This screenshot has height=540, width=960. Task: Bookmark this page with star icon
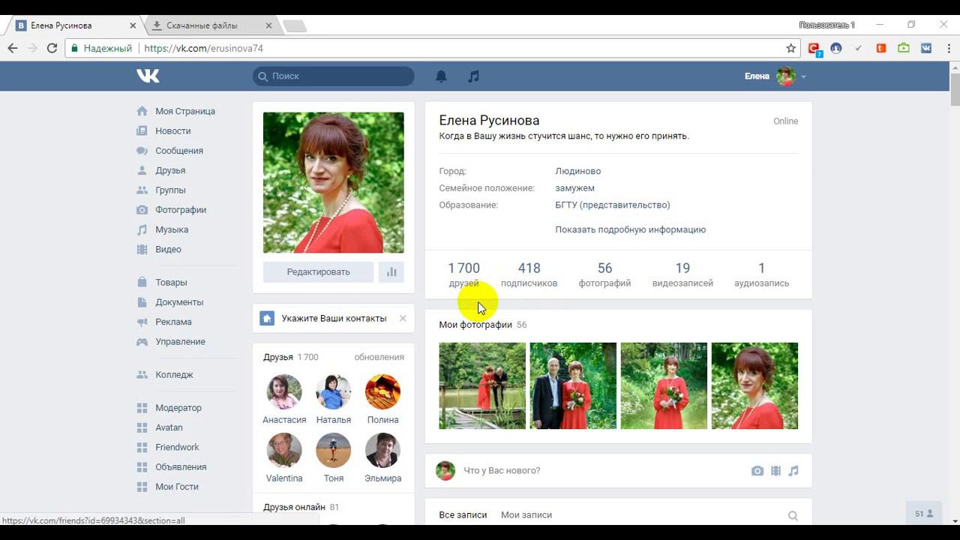click(790, 48)
